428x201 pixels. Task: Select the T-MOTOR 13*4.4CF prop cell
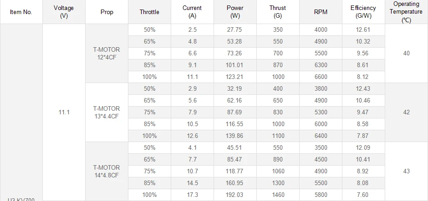(x=107, y=112)
